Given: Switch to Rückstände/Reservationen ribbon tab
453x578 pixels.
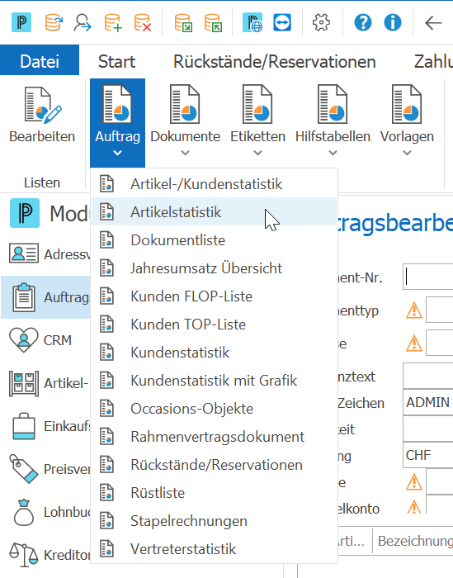Looking at the screenshot, I should [x=275, y=61].
